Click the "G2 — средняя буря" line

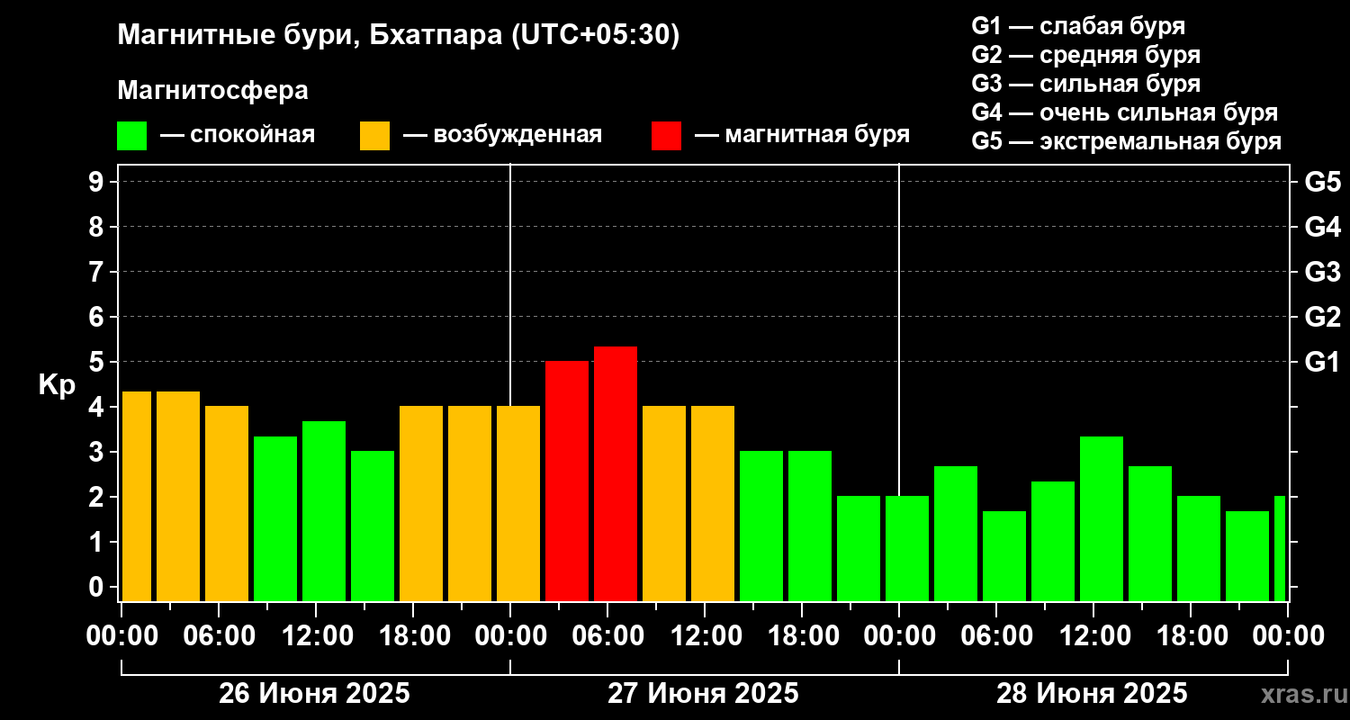click(x=1085, y=55)
